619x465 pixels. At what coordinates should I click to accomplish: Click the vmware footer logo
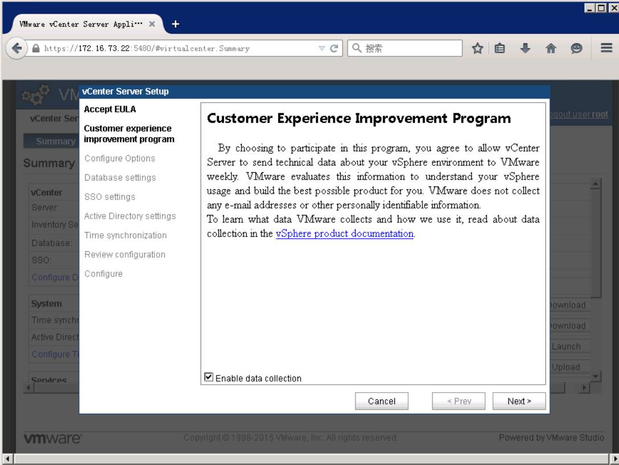(x=52, y=439)
